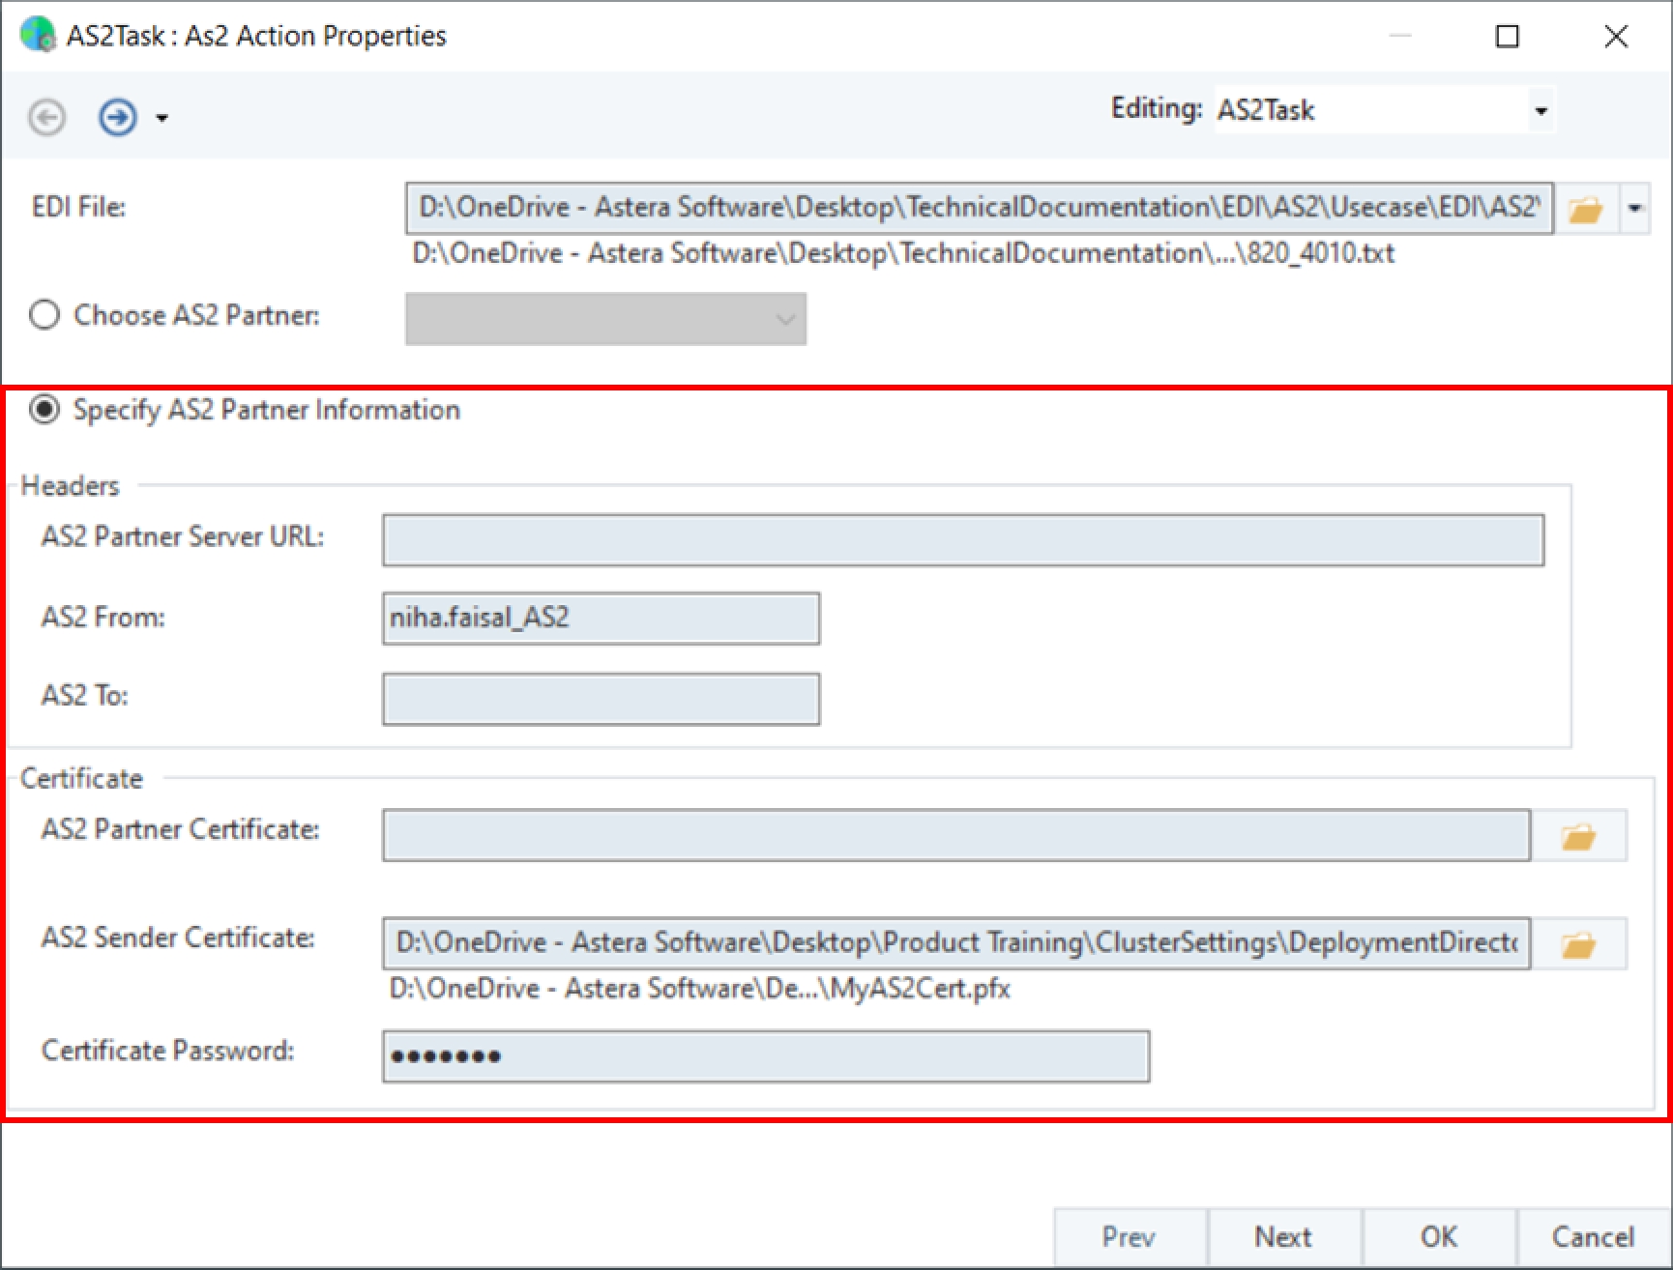Viewport: 1673px width, 1270px height.
Task: Click the AS2Task application icon in title bar
Action: pos(38,35)
